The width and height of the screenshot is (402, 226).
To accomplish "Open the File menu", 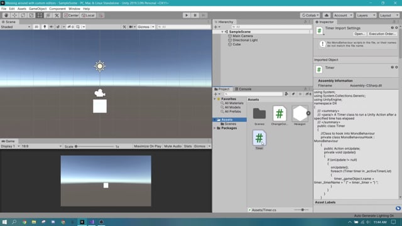I will [4, 9].
